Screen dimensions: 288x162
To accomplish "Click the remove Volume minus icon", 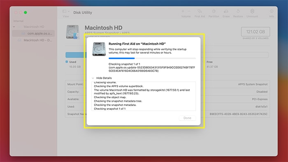I will pyautogui.click(x=189, y=11).
